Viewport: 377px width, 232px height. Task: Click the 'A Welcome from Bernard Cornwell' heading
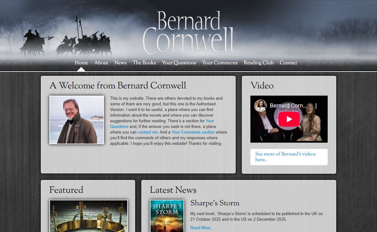point(118,86)
